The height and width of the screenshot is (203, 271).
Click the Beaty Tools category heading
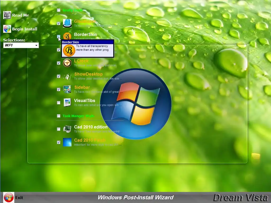click(73, 10)
